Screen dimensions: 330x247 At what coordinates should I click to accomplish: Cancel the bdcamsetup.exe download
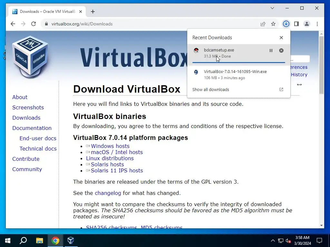[x=281, y=50]
